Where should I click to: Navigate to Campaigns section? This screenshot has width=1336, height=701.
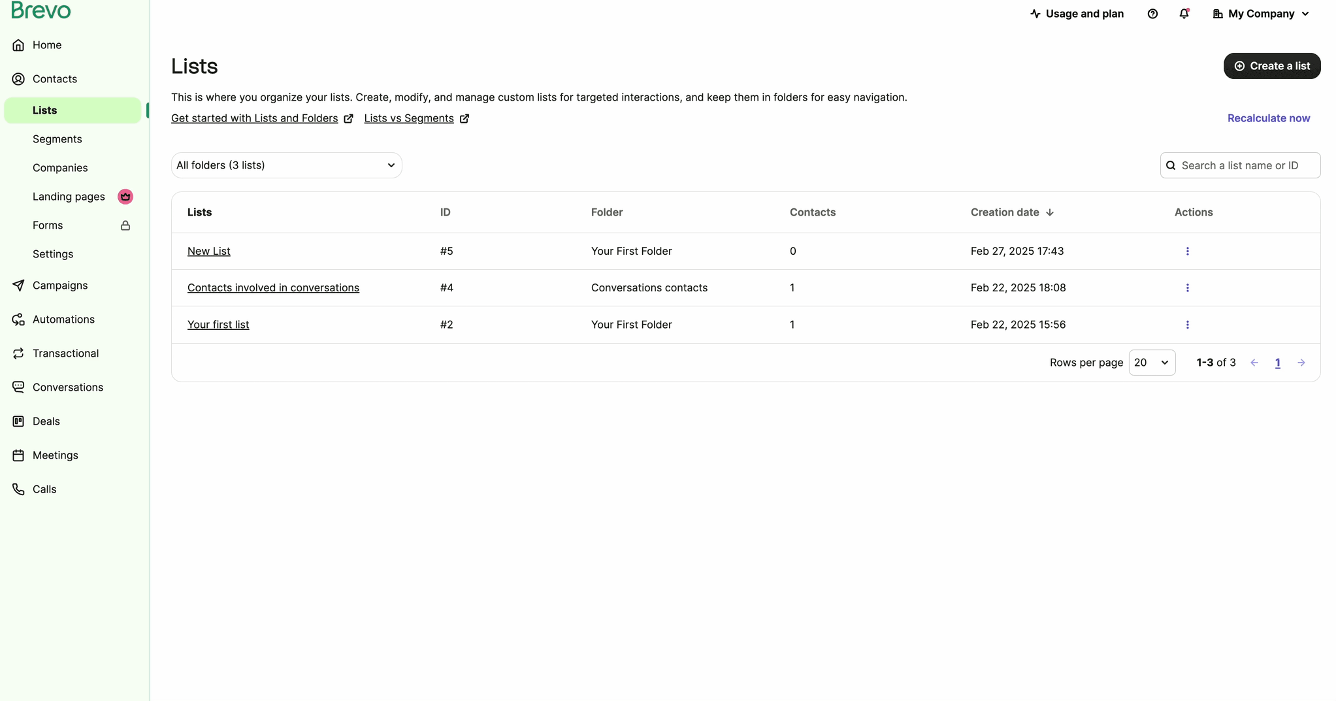[60, 285]
